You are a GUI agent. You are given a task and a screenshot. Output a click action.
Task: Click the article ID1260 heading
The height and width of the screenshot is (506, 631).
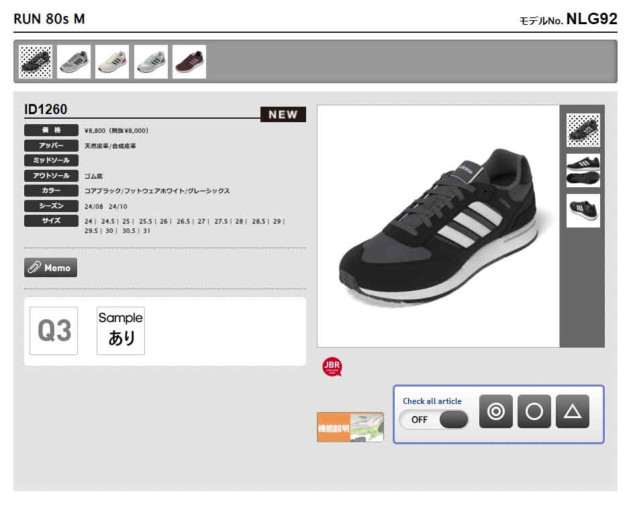(46, 109)
